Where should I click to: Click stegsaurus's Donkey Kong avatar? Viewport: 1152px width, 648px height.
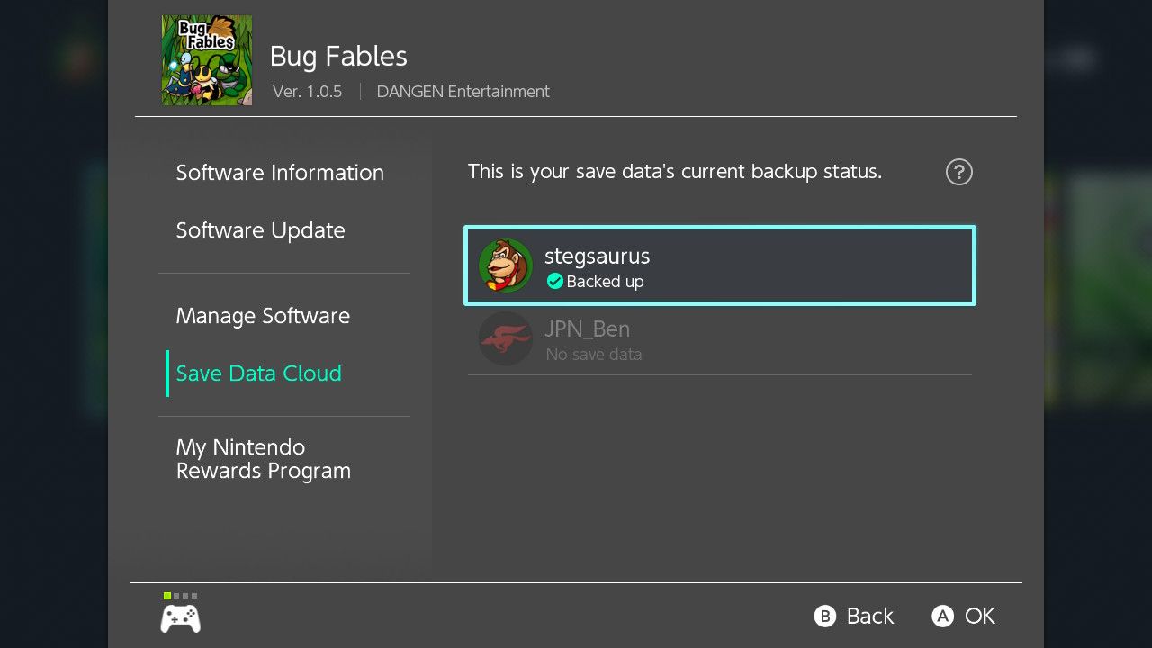click(x=505, y=265)
